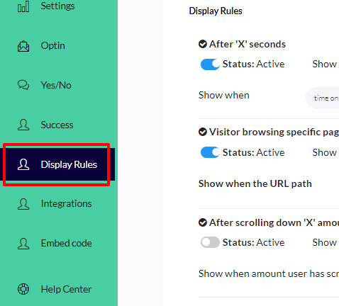Click the Help Center lifebuoy icon
The width and height of the screenshot is (339, 306).
23,289
